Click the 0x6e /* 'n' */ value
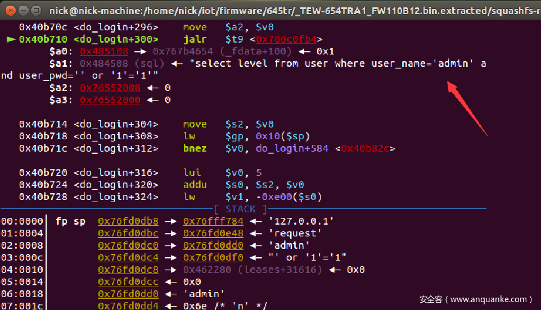541x310 pixels. coord(226,306)
